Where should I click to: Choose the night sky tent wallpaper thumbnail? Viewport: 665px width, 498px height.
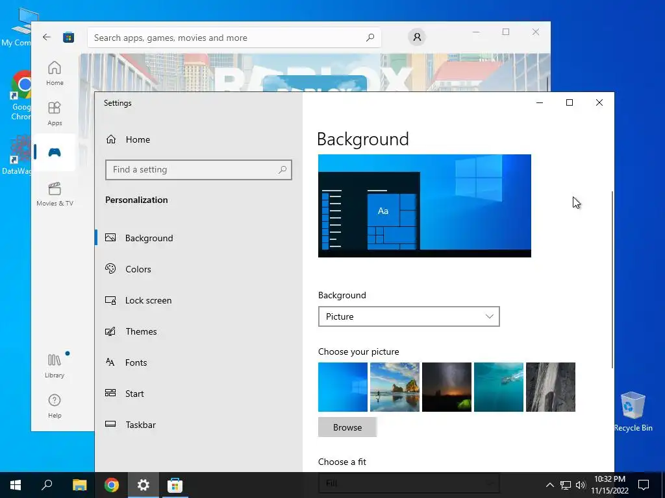click(x=447, y=387)
